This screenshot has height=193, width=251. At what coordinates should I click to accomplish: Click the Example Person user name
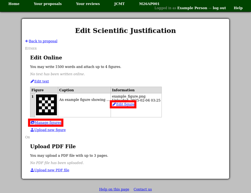coord(192,8)
